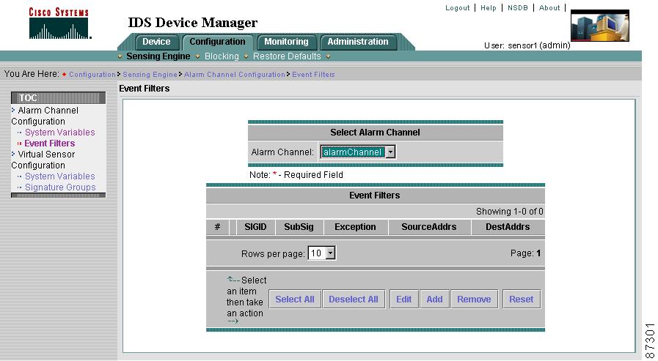Click the # column header
Screen dimensions: 658x361
[x=217, y=227]
